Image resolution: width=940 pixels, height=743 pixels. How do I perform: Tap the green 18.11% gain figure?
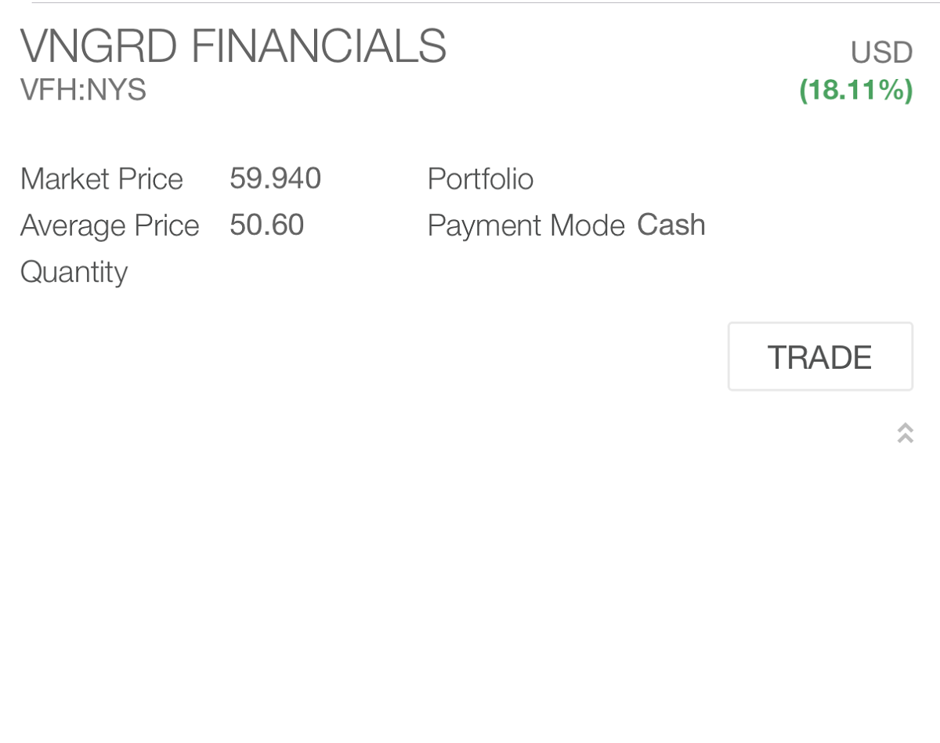coord(855,90)
